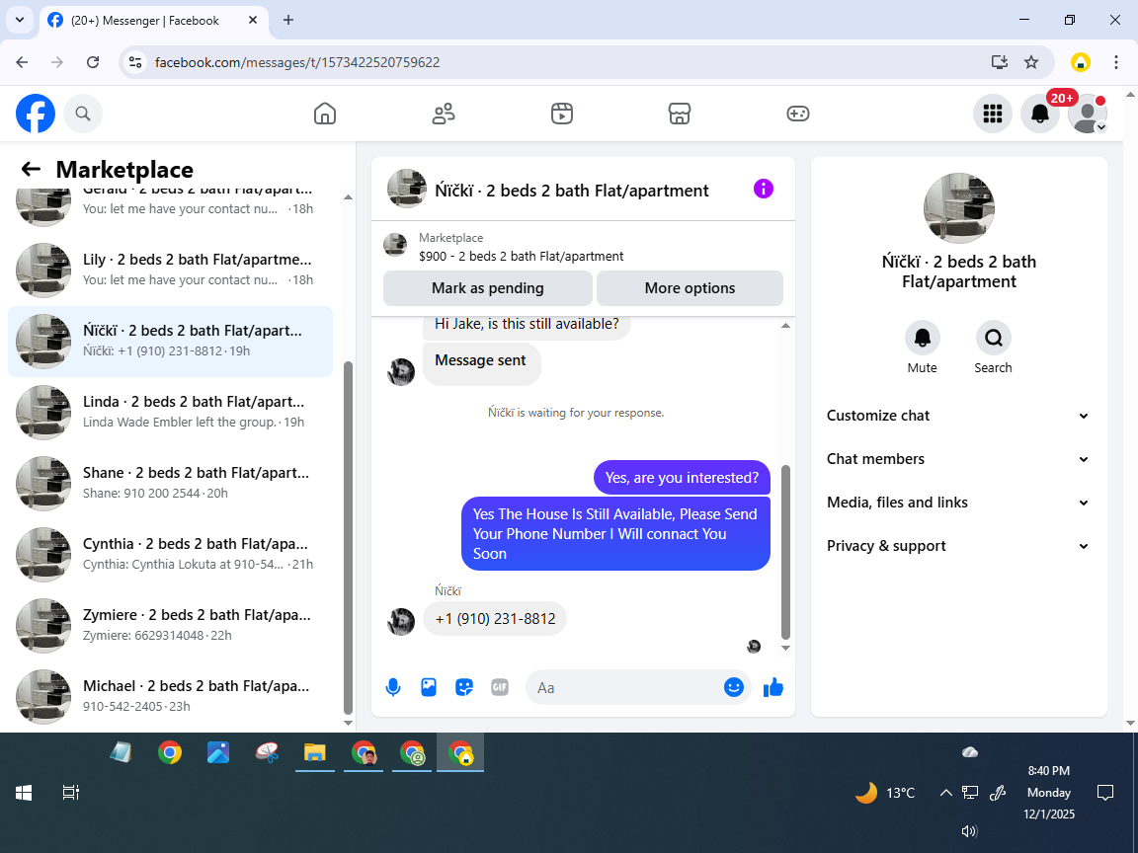Viewport: 1138px width, 853px height.
Task: Open the Chrome profile avatar icon
Action: [x=1081, y=62]
